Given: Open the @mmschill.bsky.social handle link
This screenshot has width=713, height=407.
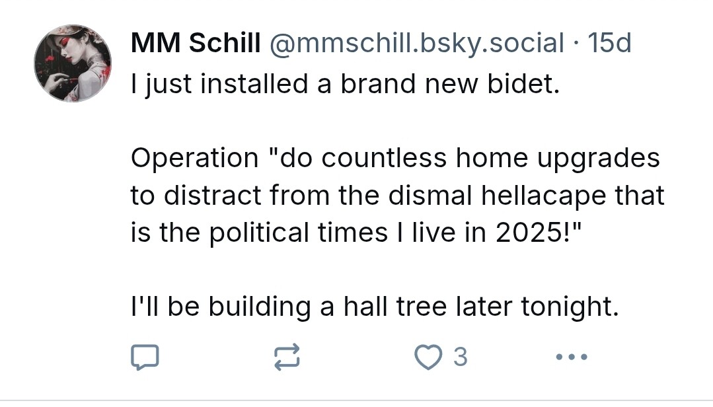Looking at the screenshot, I should pyautogui.click(x=416, y=44).
